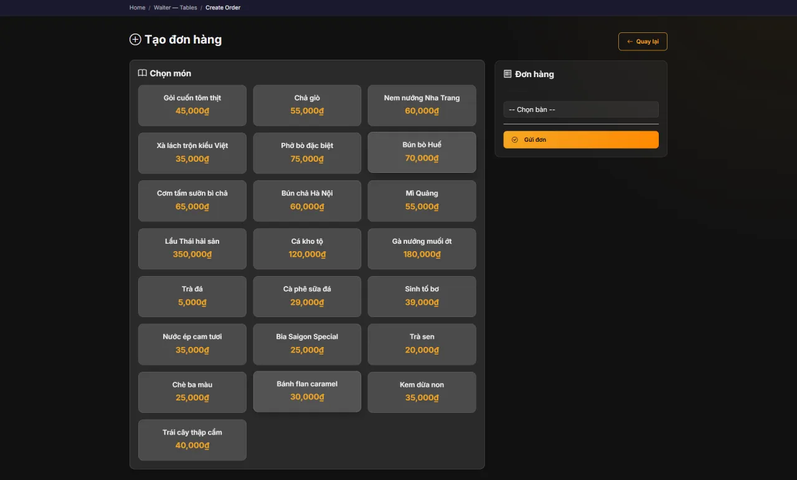
Task: Add Chè ba màu dessert
Action: [192, 392]
